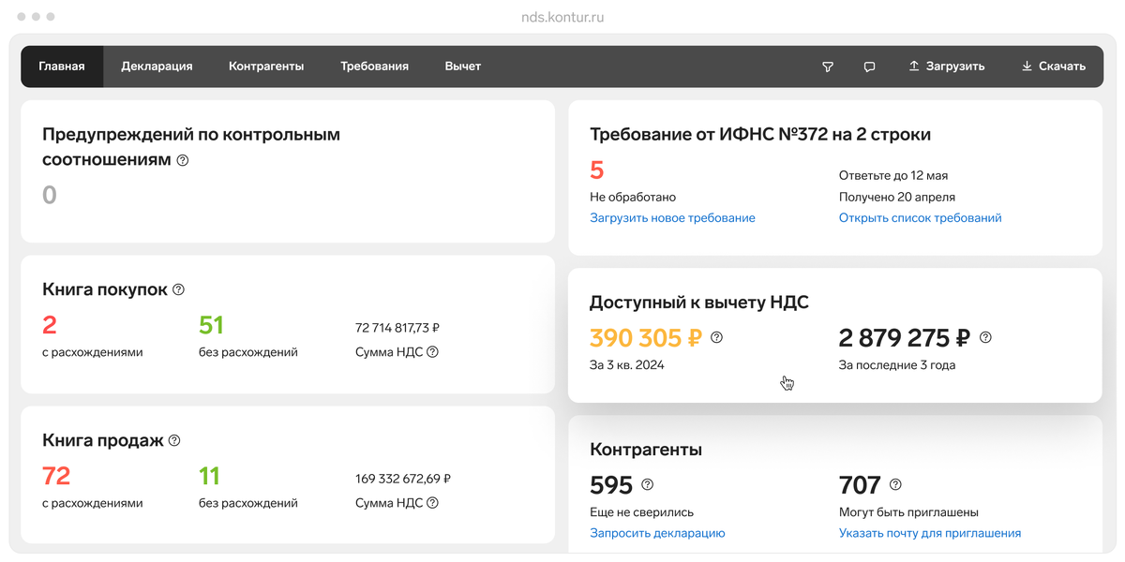Open the Контрагенты tab
This screenshot has height=562, width=1125.
pos(266,67)
